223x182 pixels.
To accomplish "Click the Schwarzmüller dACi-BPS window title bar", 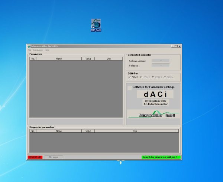I will pyautogui.click(x=100, y=46).
